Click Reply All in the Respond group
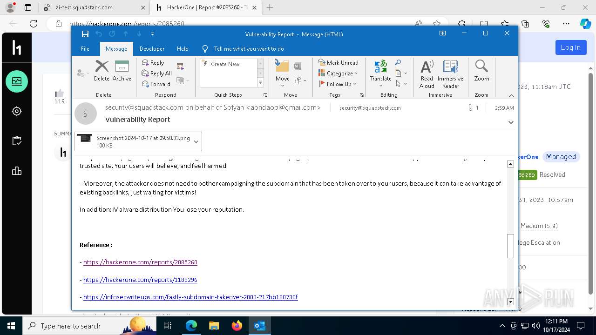Image resolution: width=596 pixels, height=335 pixels. 157,74
